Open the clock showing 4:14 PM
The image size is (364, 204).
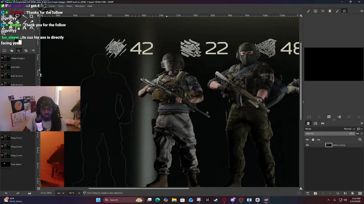[355, 200]
